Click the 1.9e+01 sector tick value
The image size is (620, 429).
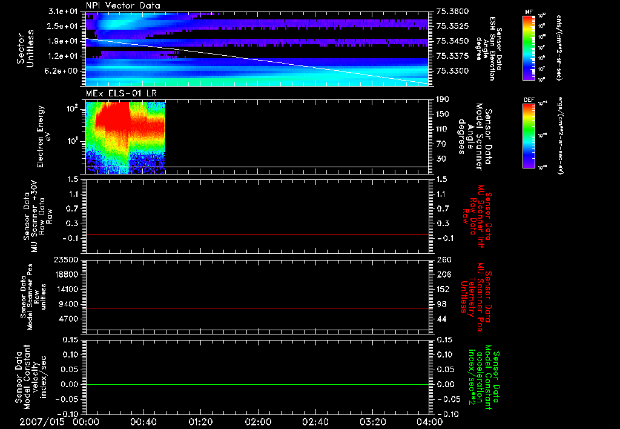click(x=62, y=41)
